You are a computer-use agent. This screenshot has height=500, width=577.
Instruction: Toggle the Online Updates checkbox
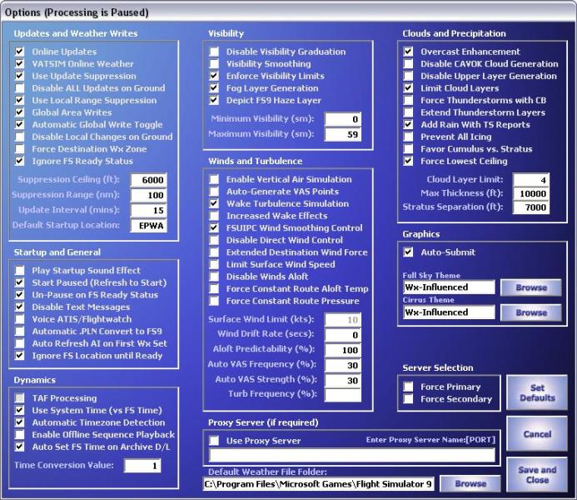tap(20, 52)
